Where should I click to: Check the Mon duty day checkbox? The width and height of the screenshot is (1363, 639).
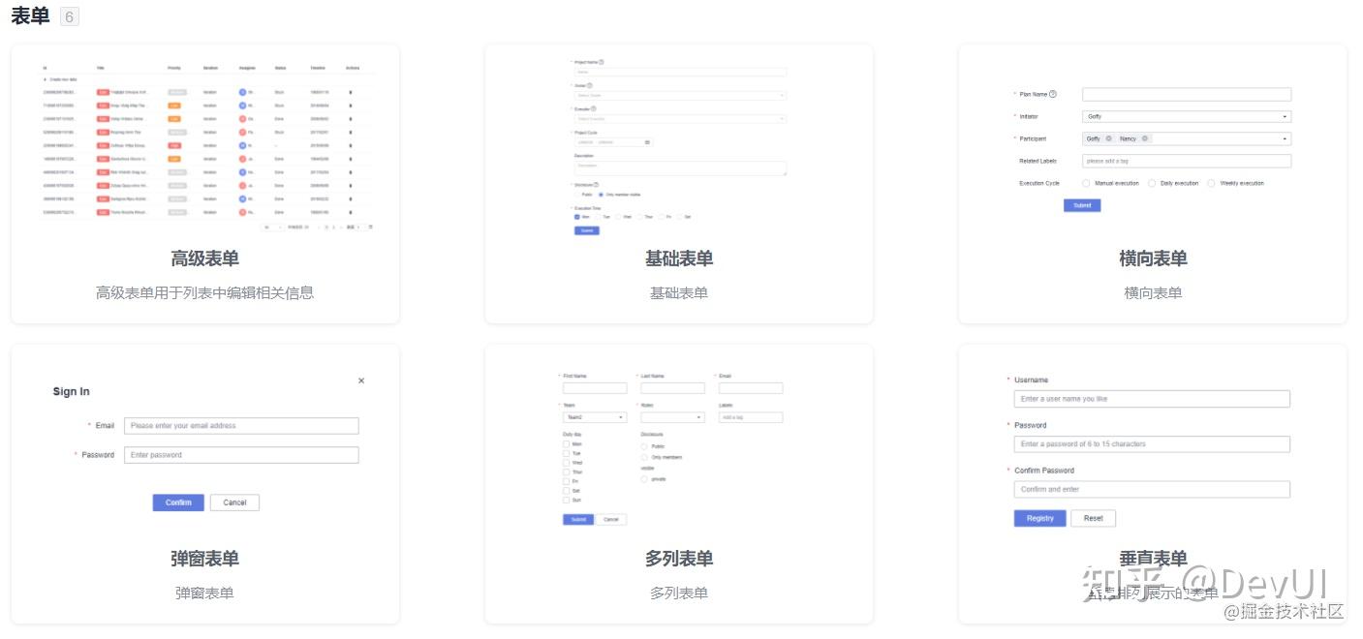(x=567, y=444)
